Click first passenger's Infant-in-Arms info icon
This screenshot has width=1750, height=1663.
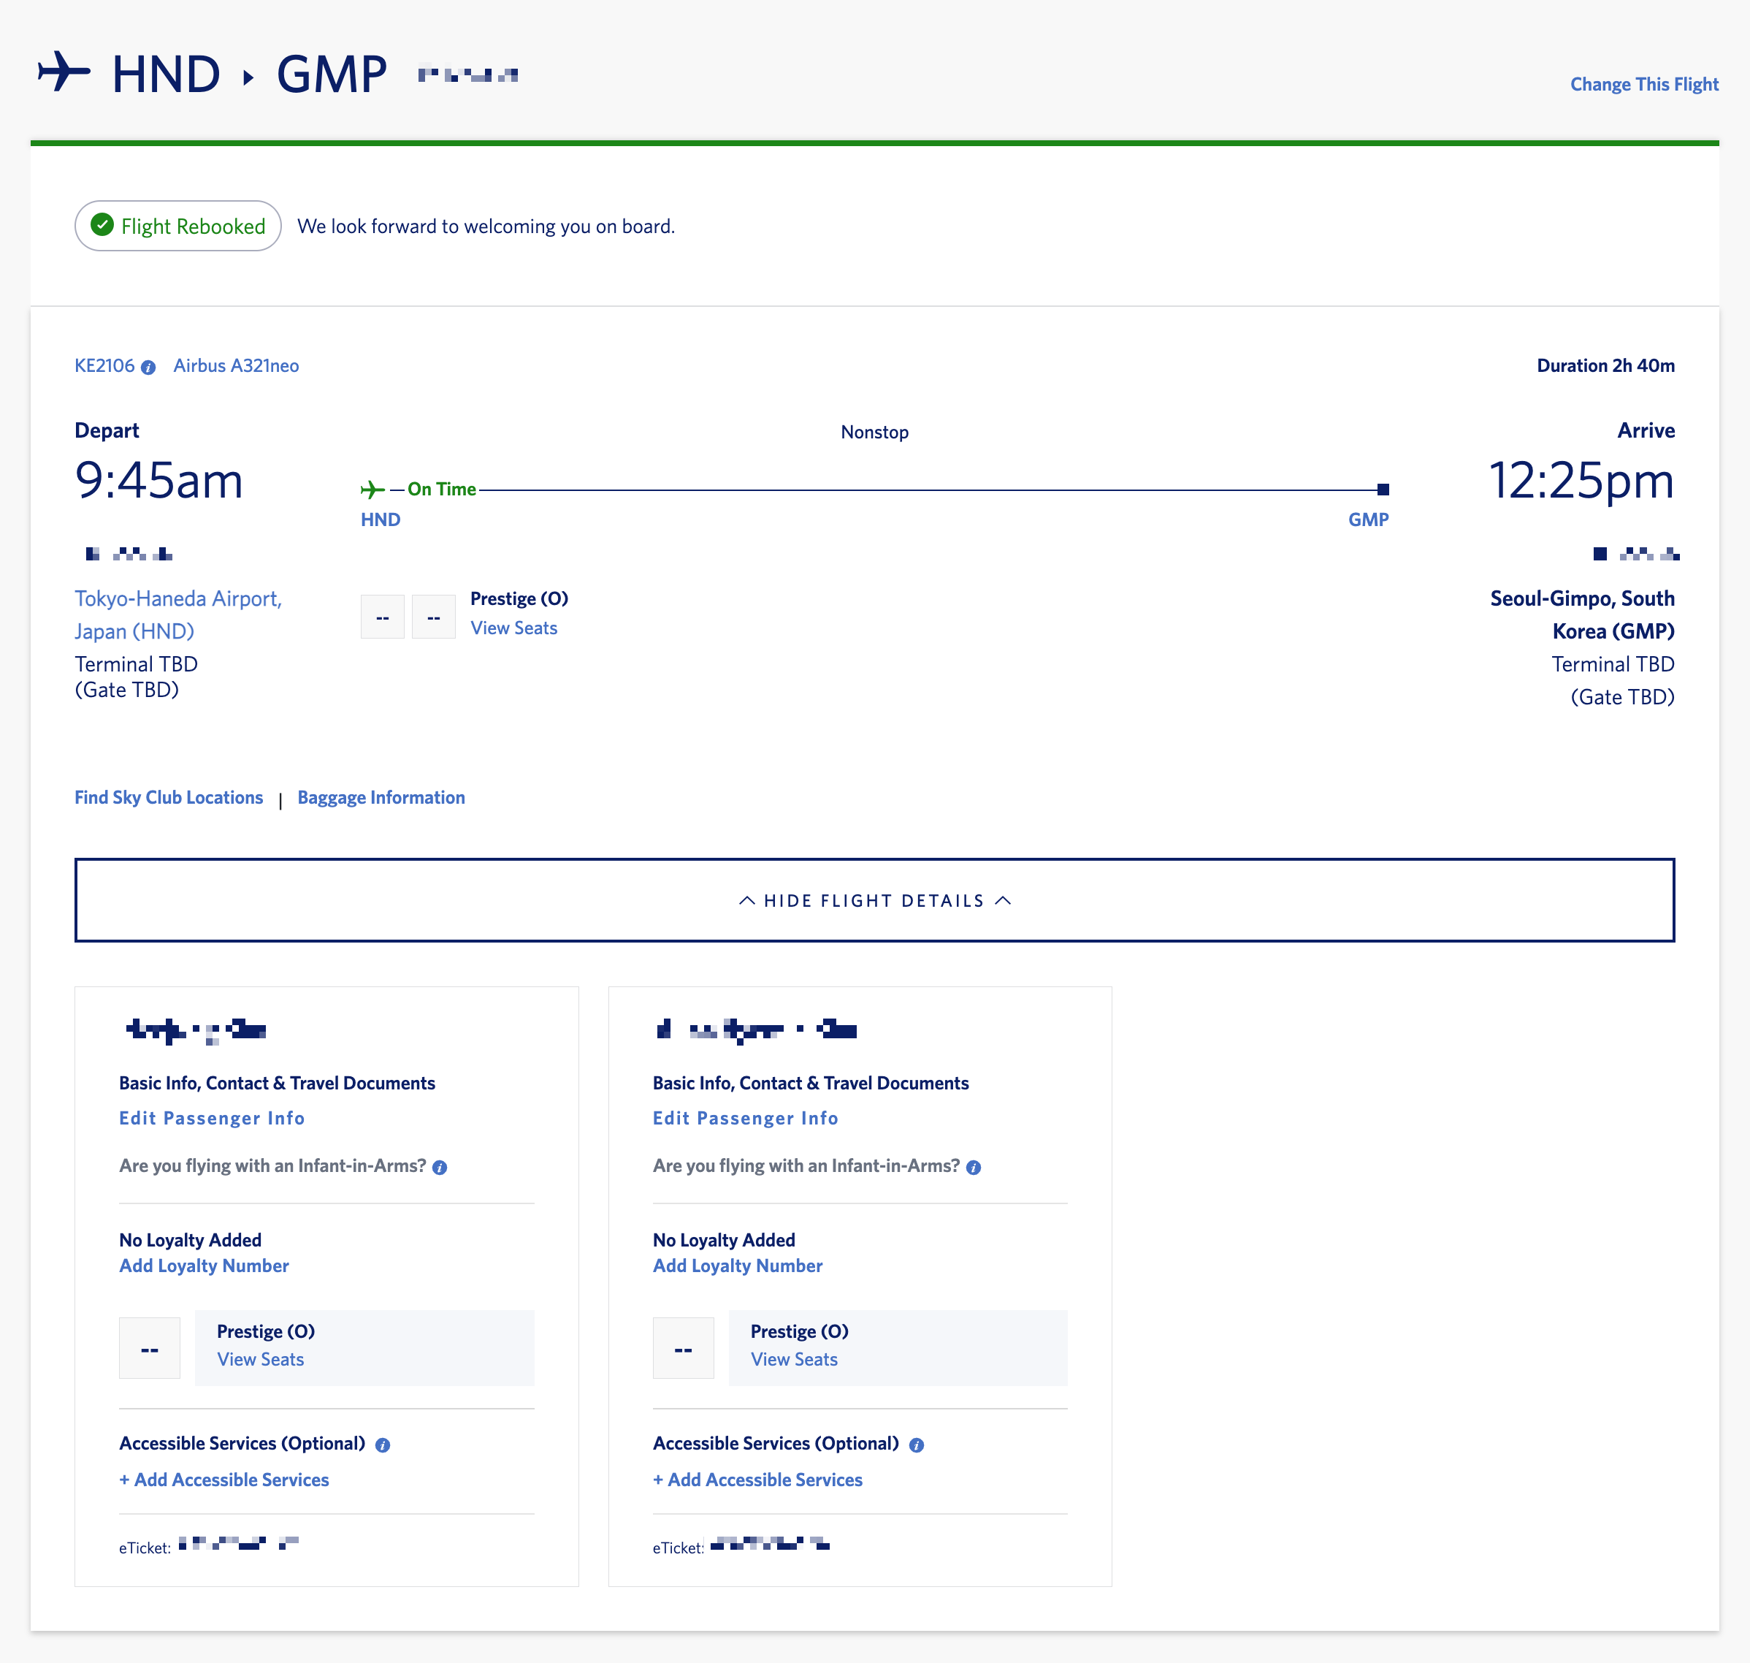click(440, 1168)
